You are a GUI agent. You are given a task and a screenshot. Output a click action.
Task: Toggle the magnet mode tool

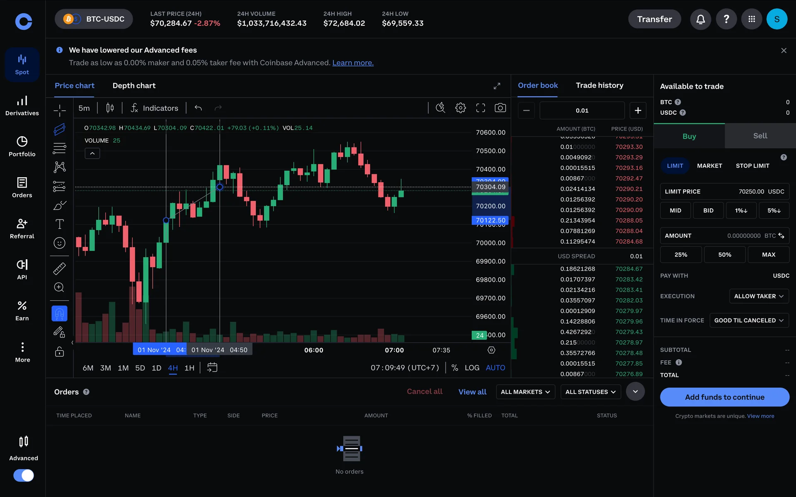[x=59, y=314]
